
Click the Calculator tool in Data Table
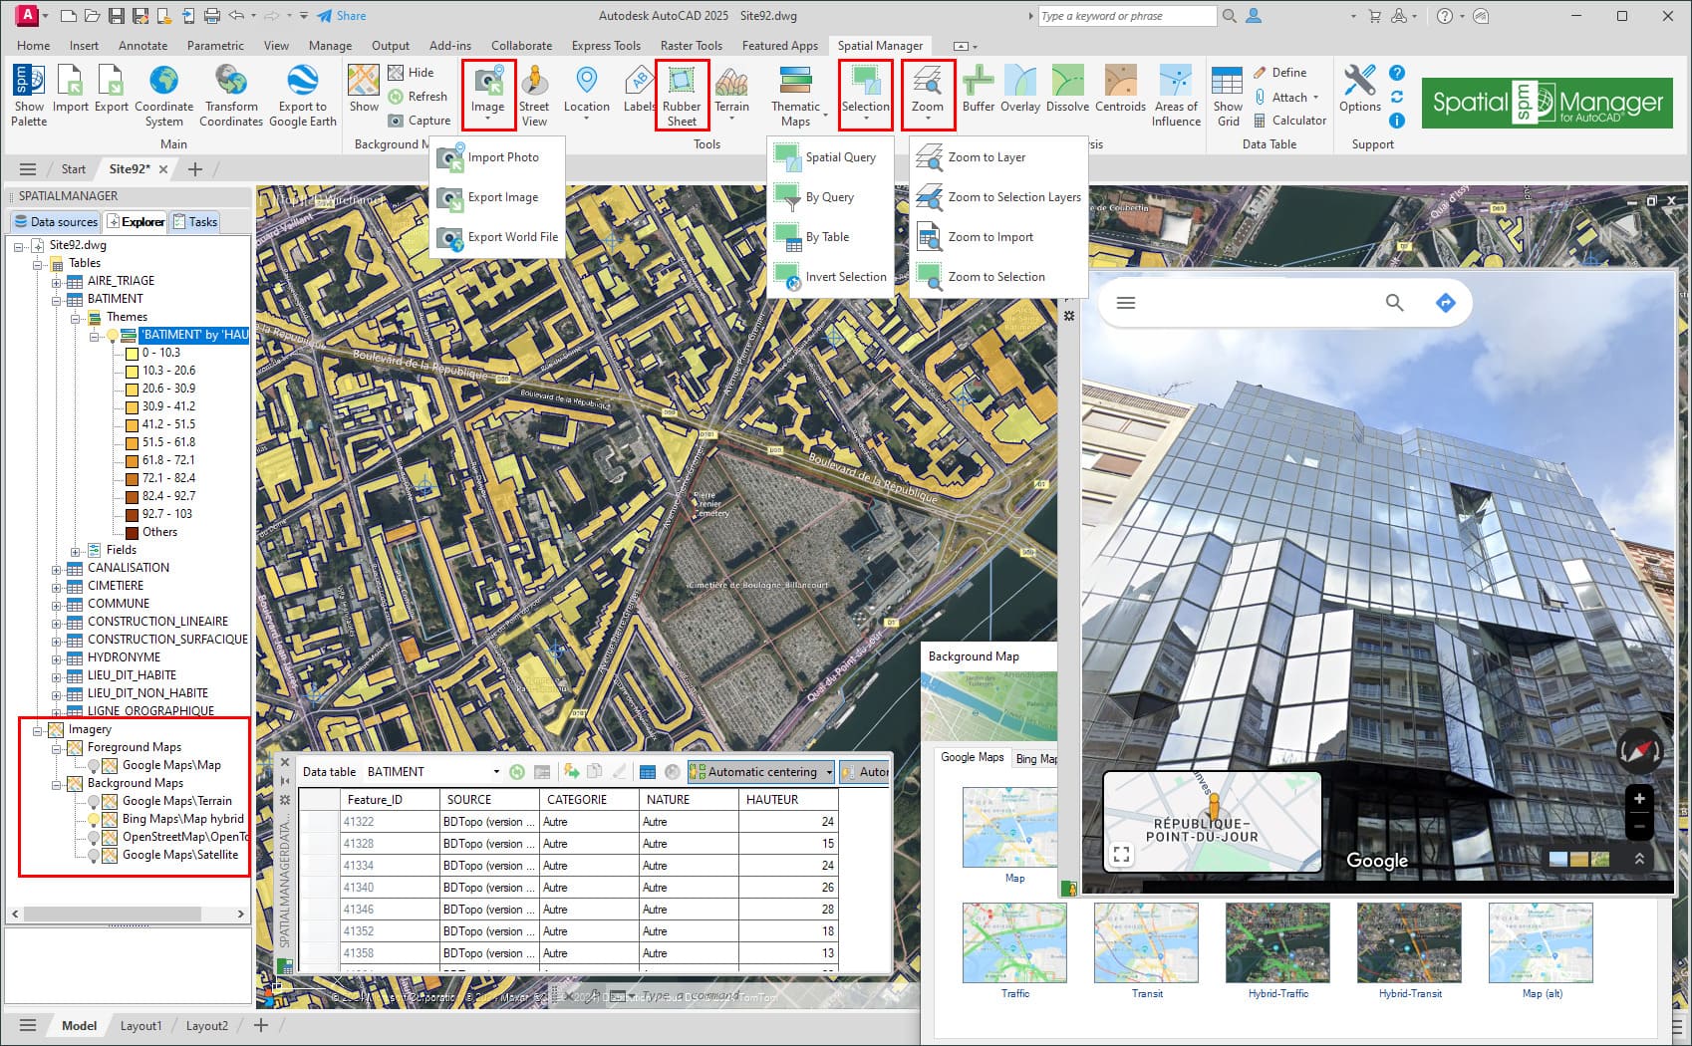pyautogui.click(x=1290, y=121)
